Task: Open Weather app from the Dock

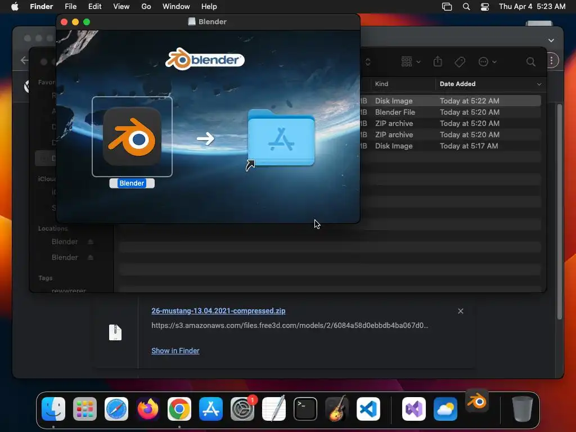Action: coord(445,409)
